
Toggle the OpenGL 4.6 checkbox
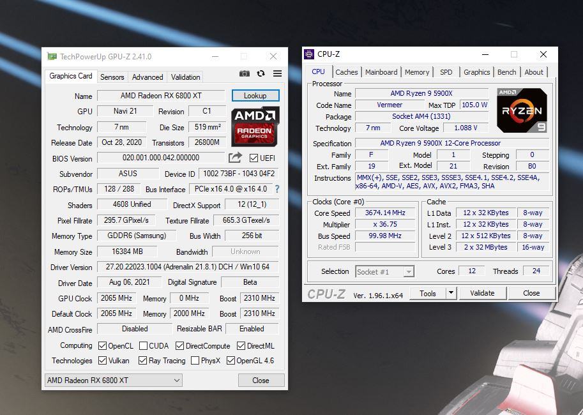231,360
